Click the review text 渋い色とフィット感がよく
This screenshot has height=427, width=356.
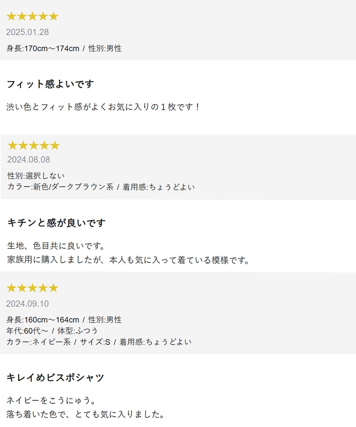click(103, 107)
